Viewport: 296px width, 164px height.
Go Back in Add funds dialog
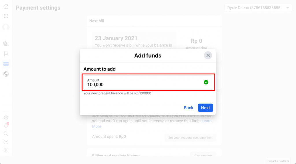(x=188, y=108)
